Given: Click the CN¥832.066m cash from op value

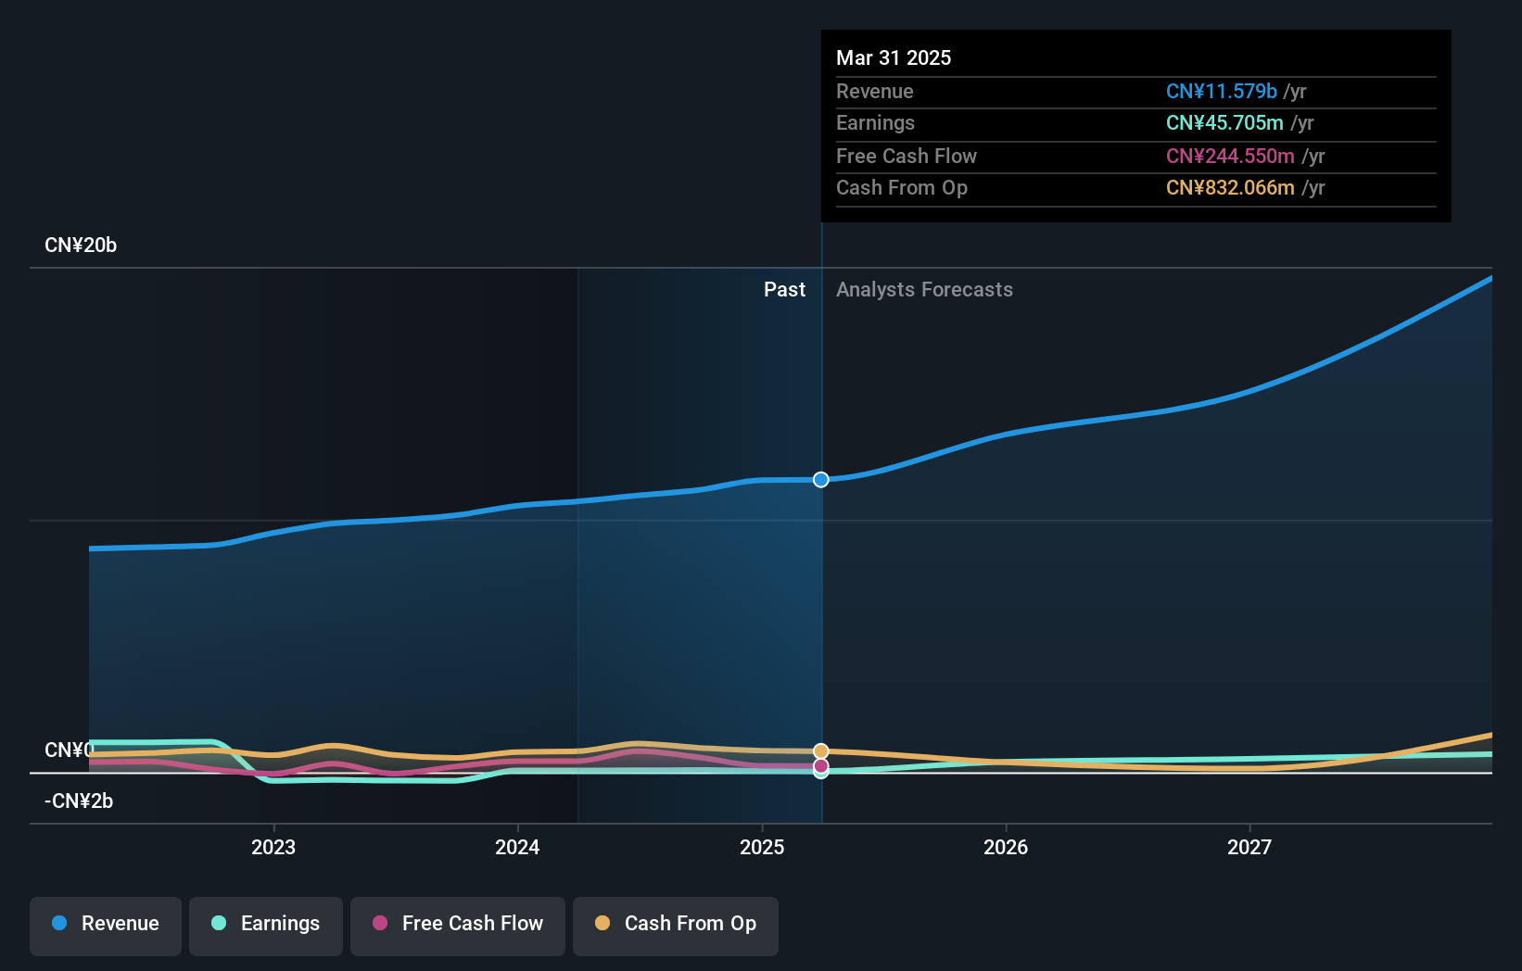Looking at the screenshot, I should coord(1230,188).
